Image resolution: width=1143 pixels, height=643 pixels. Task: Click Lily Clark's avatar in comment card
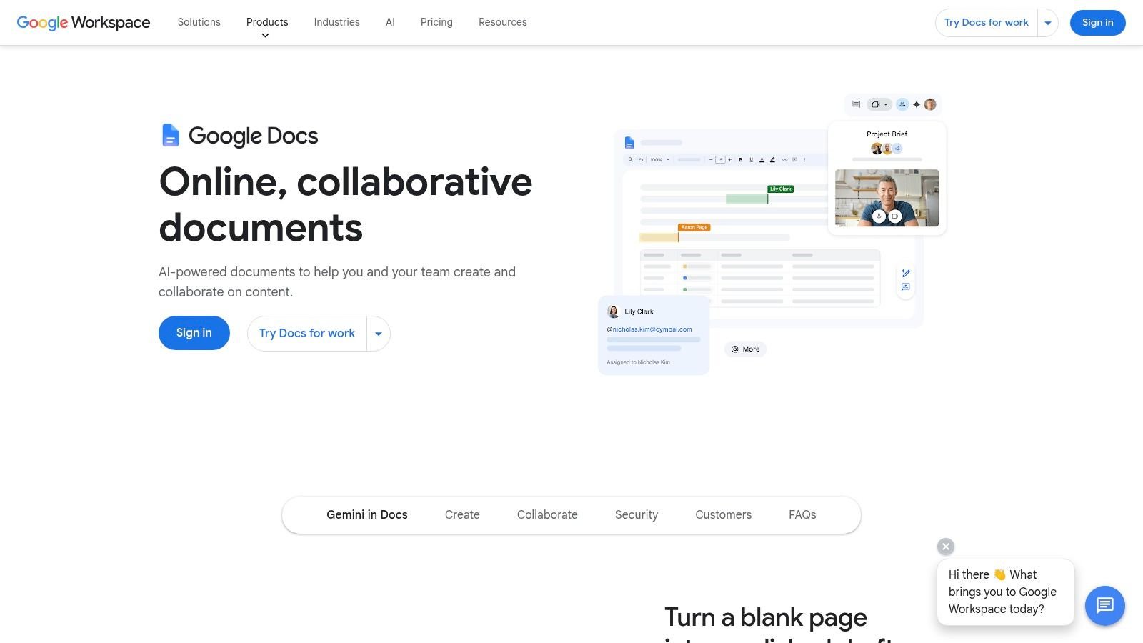(x=613, y=311)
